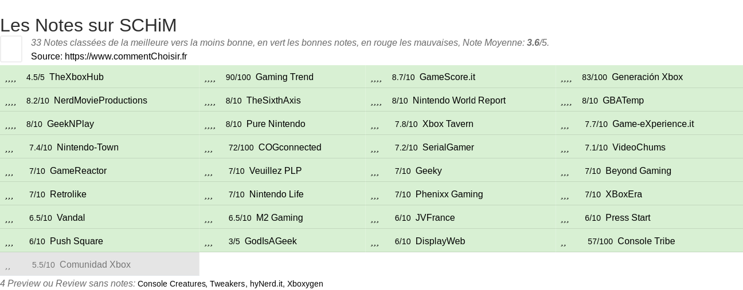Image resolution: width=743 pixels, height=290 pixels.
Task: Click the 'Les Notes sur SCHiM' heading
Action: coord(88,25)
